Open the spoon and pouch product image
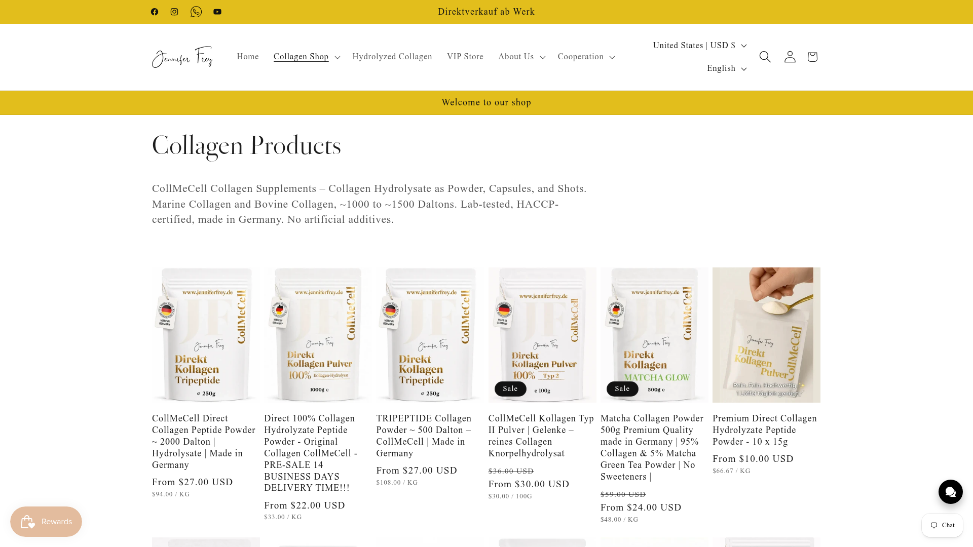 click(x=766, y=335)
